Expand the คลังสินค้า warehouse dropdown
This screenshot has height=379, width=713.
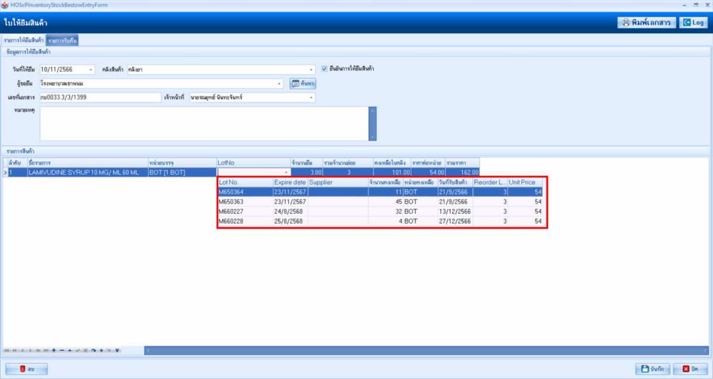tap(311, 70)
